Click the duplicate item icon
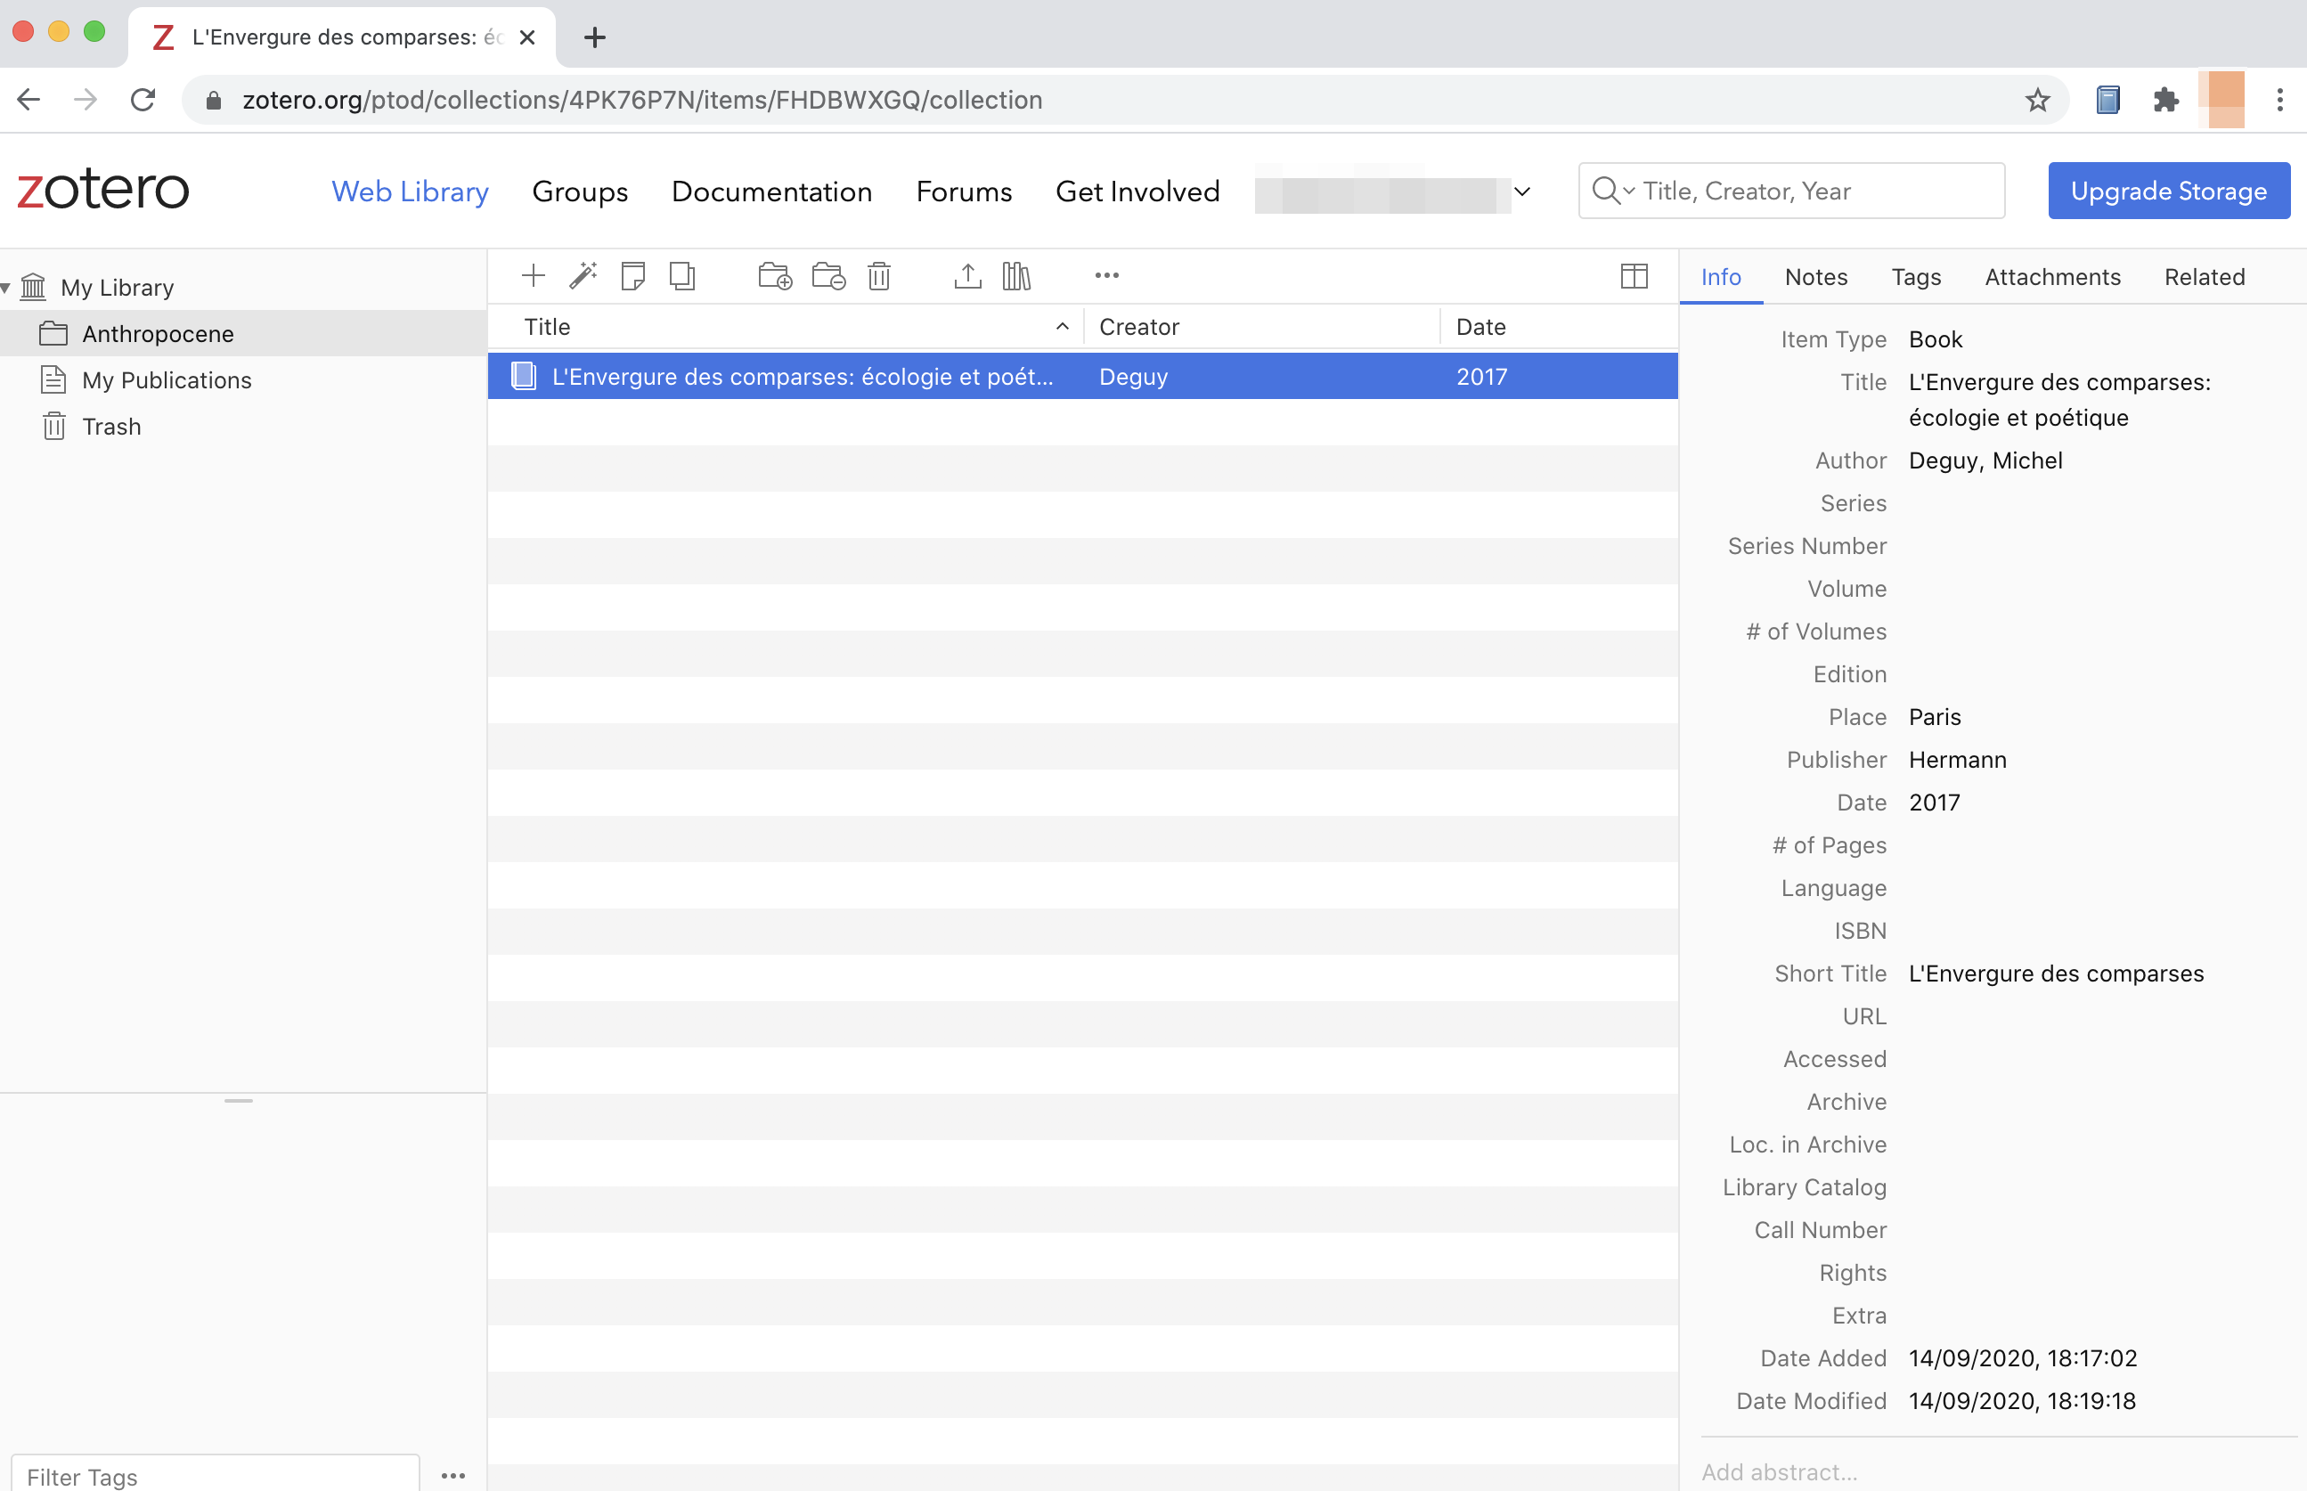 coord(682,274)
